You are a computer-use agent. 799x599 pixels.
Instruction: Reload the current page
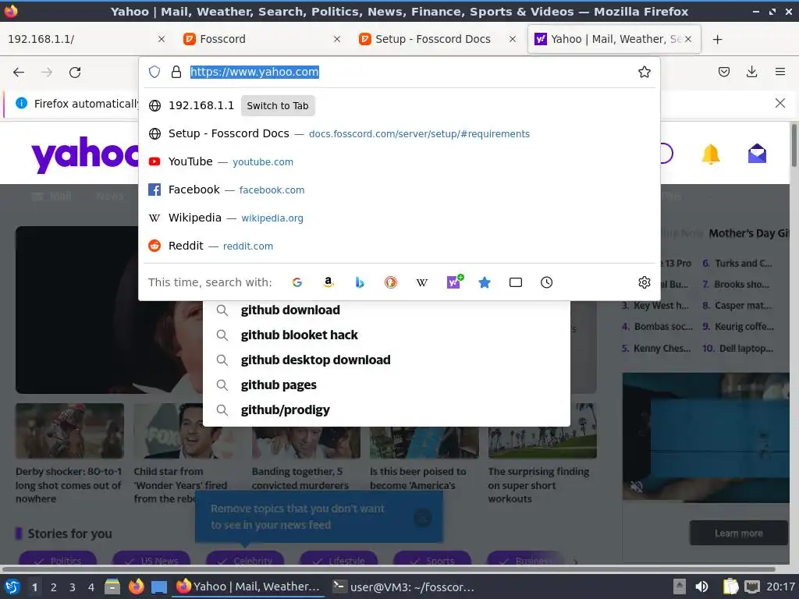[x=75, y=73]
